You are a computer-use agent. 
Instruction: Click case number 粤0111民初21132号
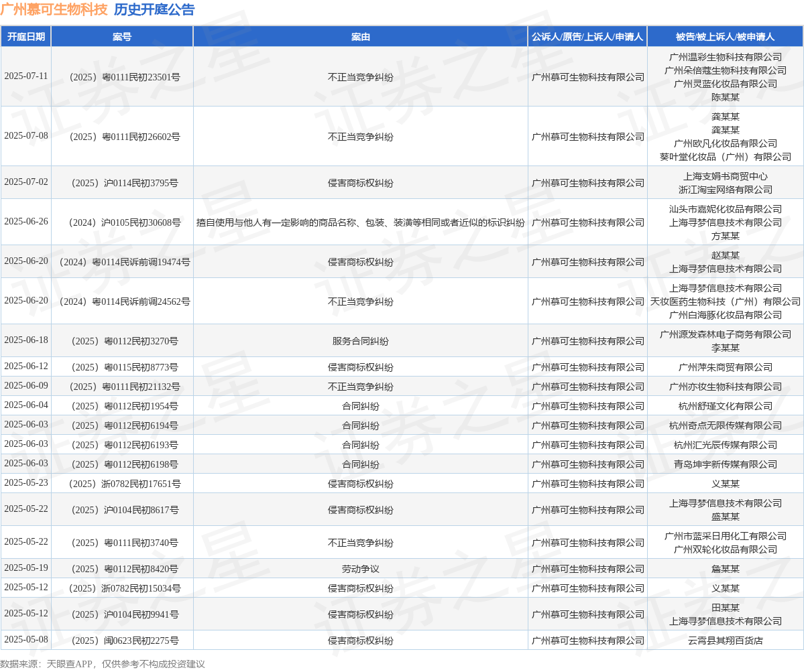[125, 387]
